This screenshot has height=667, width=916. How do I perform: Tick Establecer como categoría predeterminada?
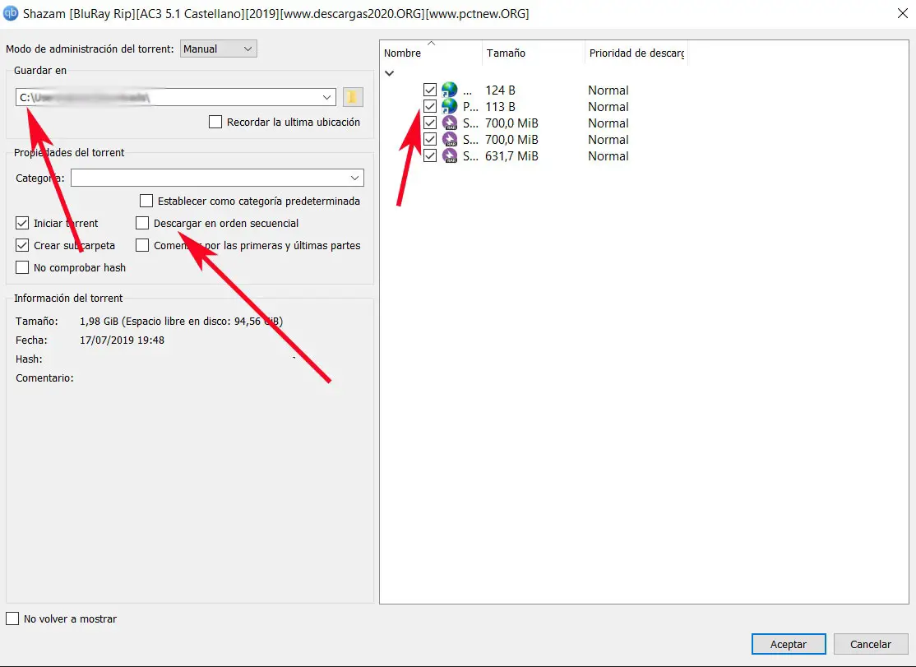[146, 201]
